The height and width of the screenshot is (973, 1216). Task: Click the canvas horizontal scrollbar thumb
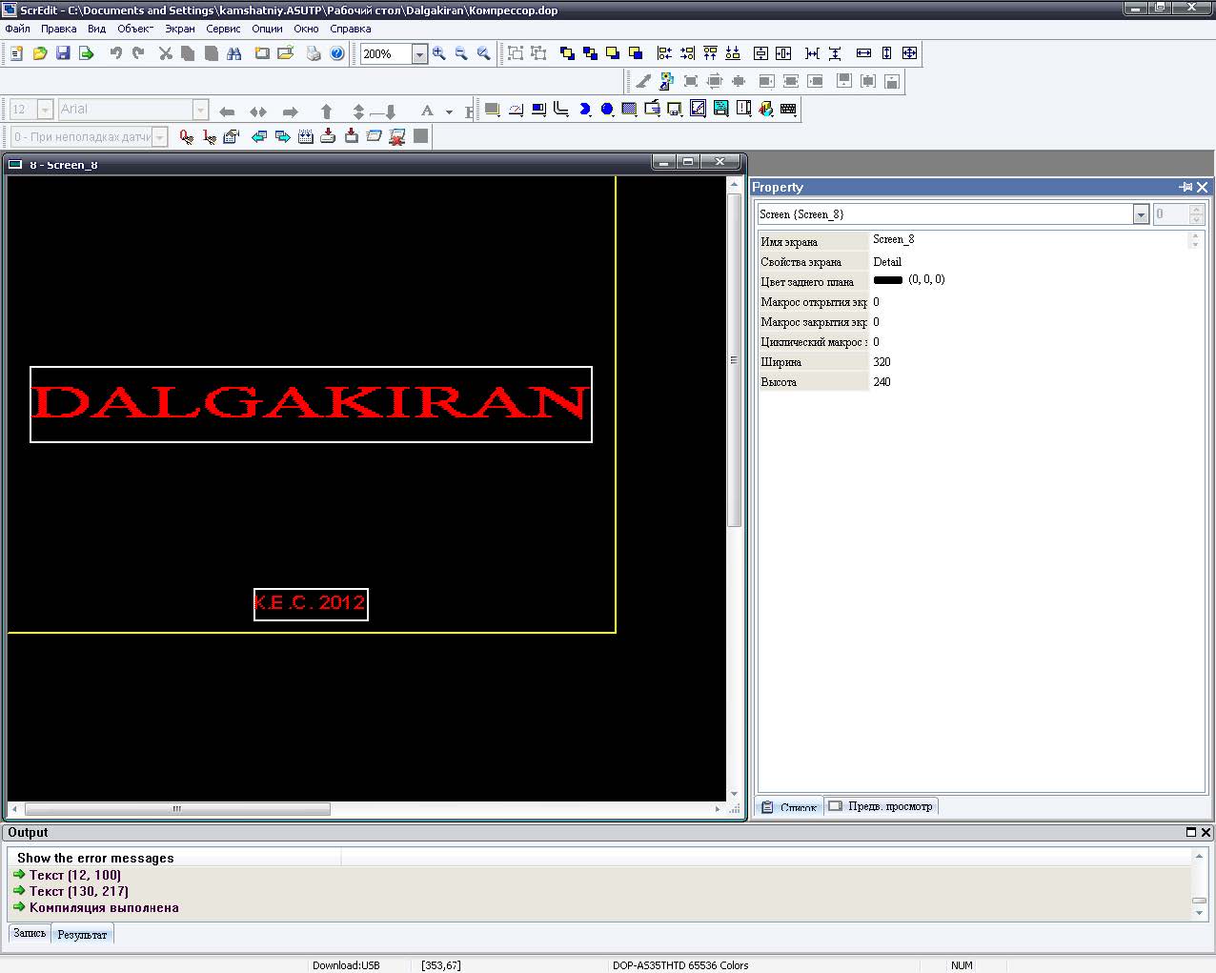click(177, 809)
